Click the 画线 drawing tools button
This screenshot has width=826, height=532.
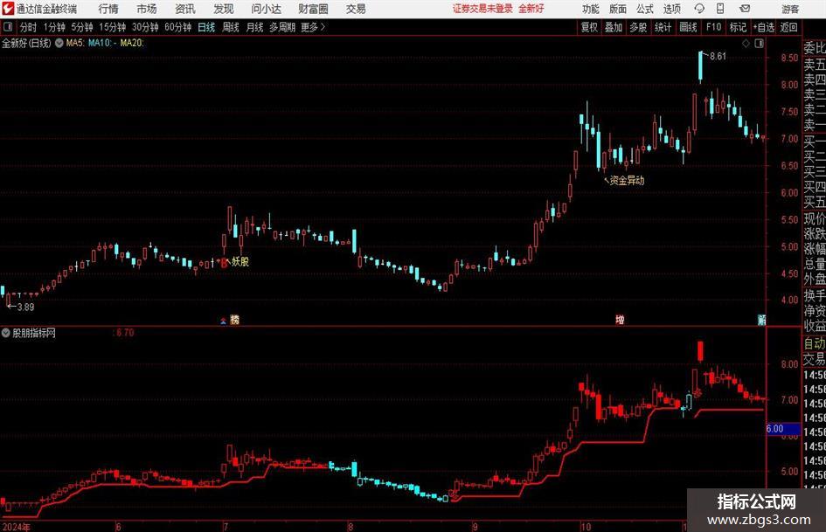point(688,27)
